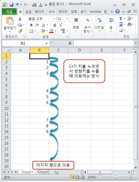Click the Format Painter brush icon
The image size is (139, 182).
pos(20,31)
